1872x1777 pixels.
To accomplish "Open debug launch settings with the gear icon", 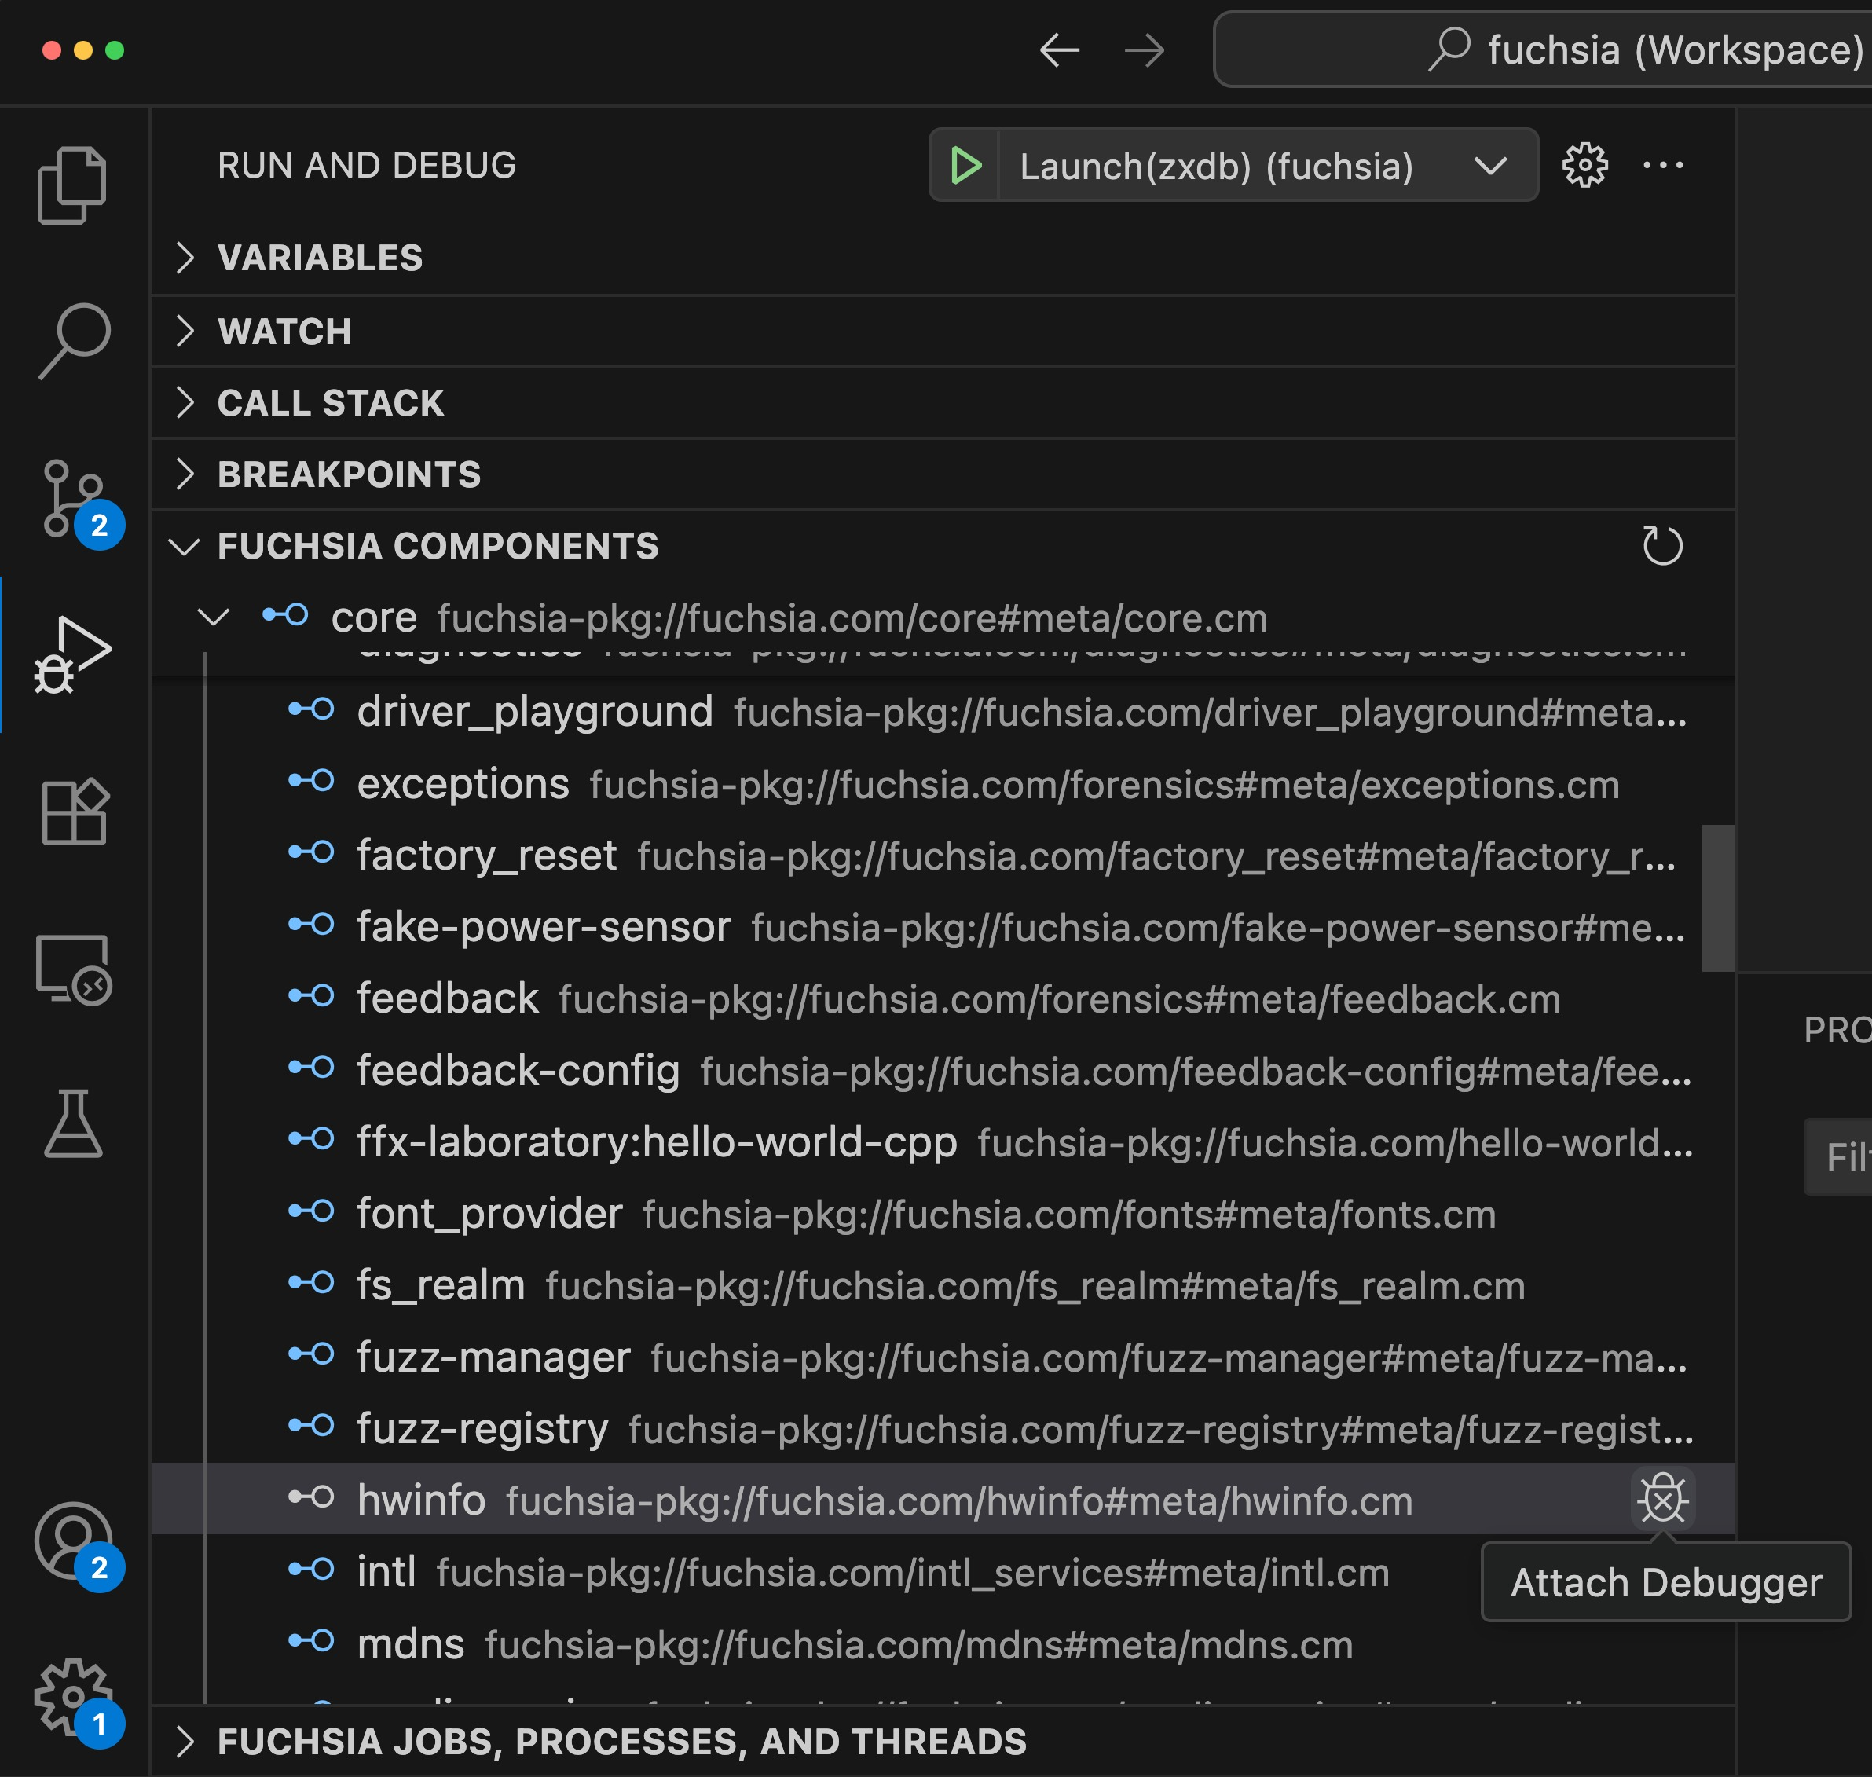I will point(1584,165).
